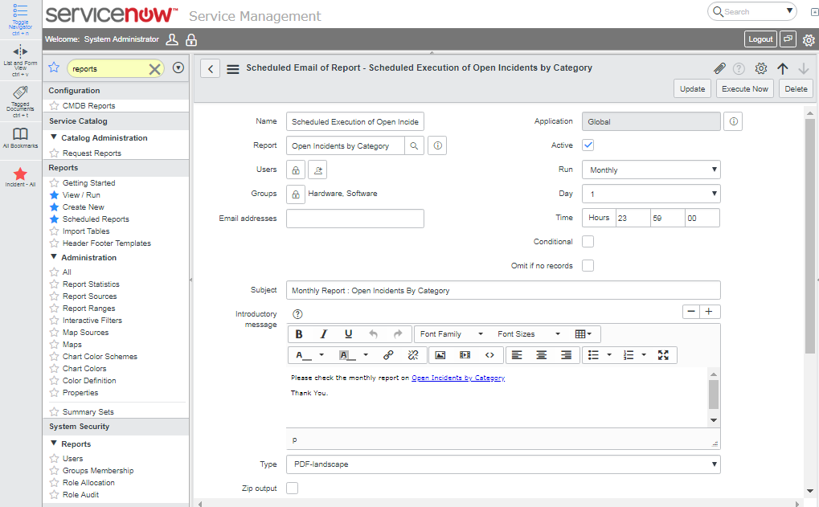This screenshot has height=507, width=819.
Task: Click the Execute Now button
Action: pos(744,89)
